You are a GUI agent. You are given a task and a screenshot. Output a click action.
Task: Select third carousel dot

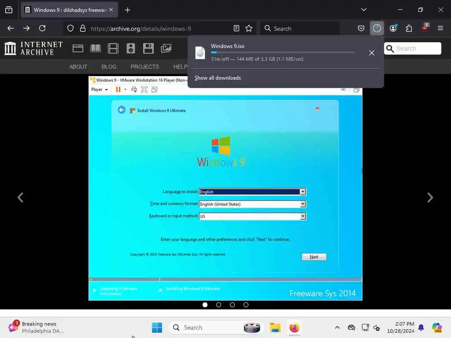(x=233, y=305)
